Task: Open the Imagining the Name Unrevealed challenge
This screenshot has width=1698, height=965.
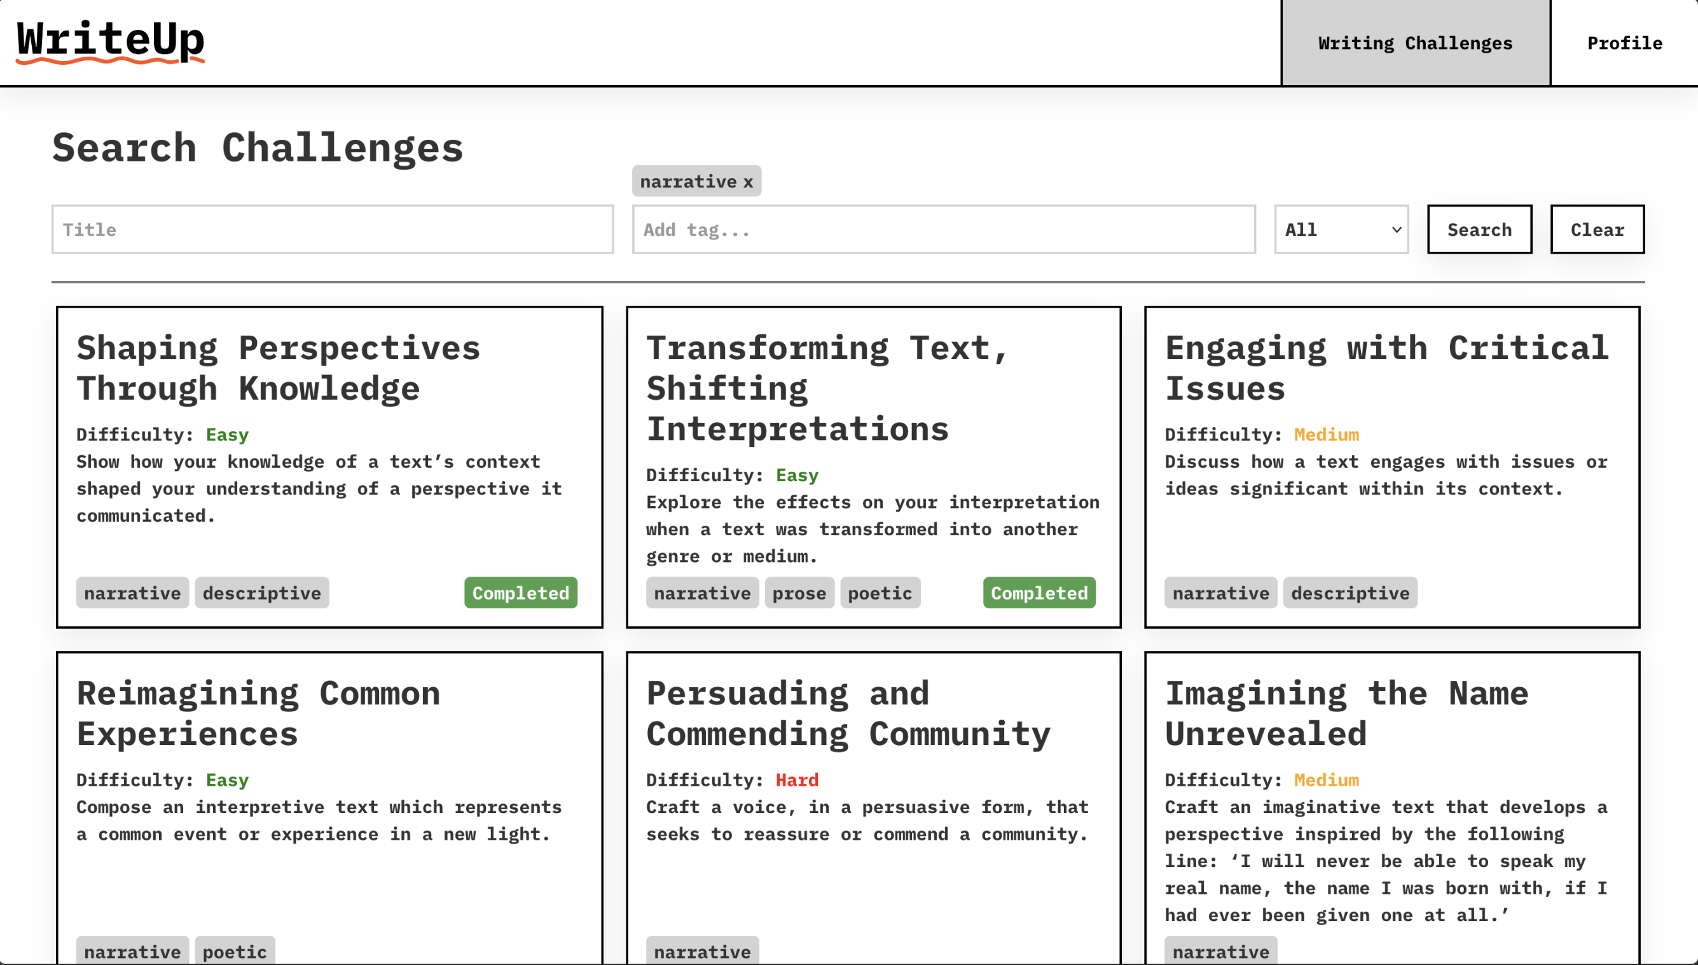Action: (1346, 713)
